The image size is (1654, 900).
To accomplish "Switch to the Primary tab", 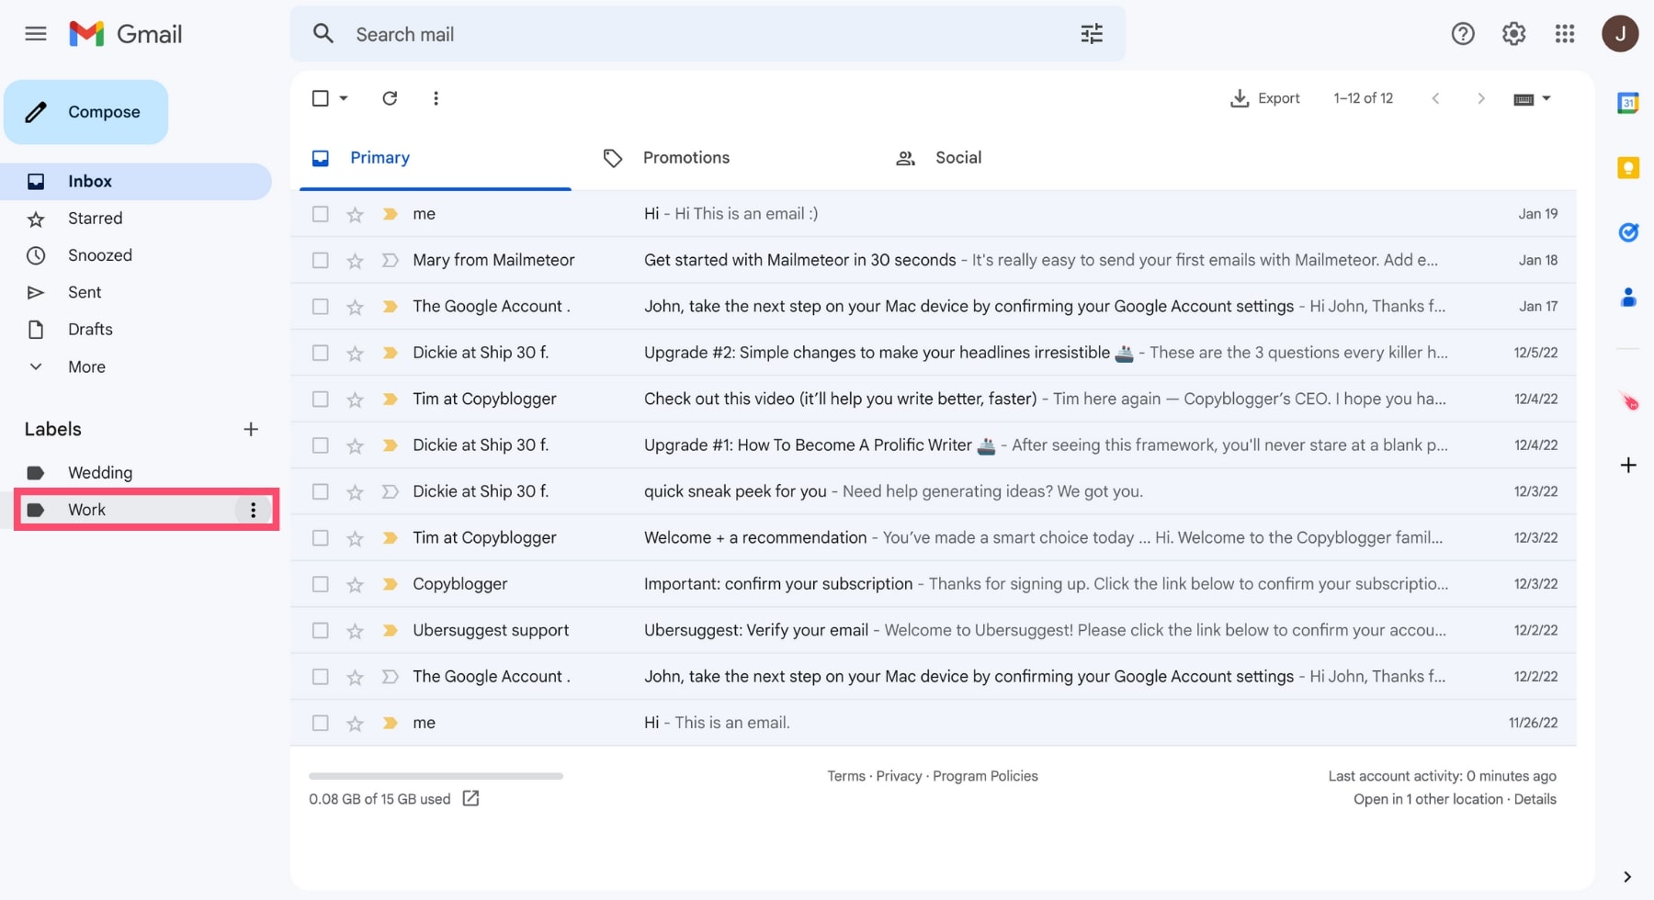I will [380, 158].
